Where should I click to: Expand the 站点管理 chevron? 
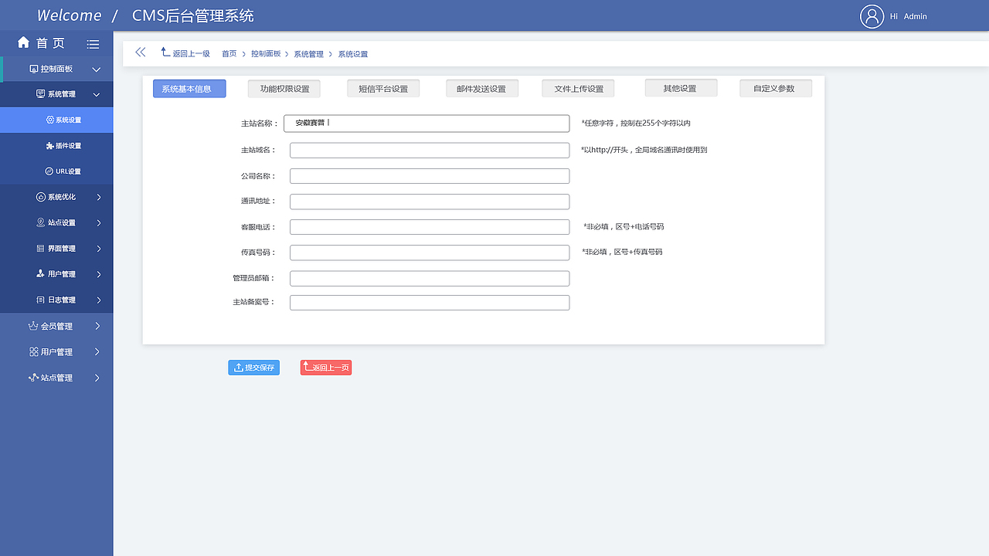(x=97, y=378)
